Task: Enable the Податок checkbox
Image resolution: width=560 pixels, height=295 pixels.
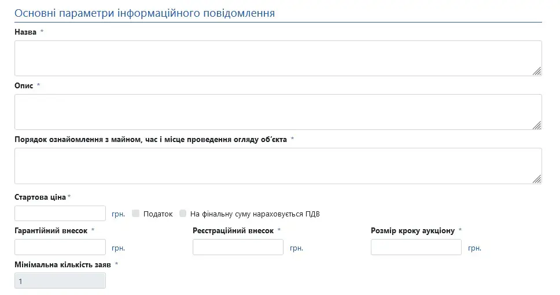Action: 136,214
